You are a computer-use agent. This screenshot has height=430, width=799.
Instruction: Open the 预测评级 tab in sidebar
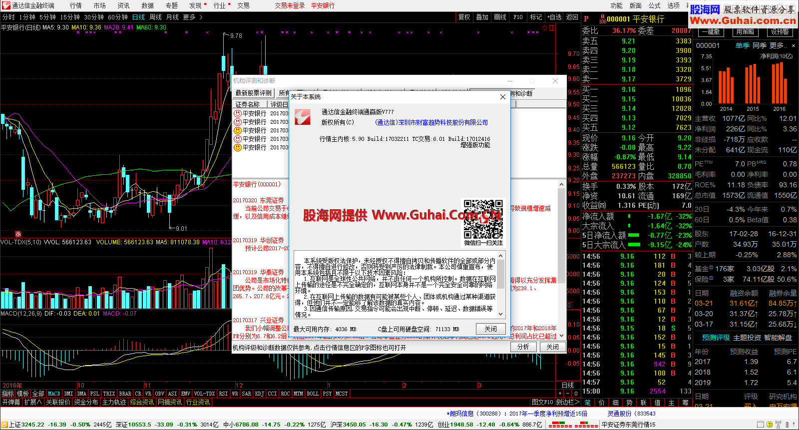click(716, 338)
